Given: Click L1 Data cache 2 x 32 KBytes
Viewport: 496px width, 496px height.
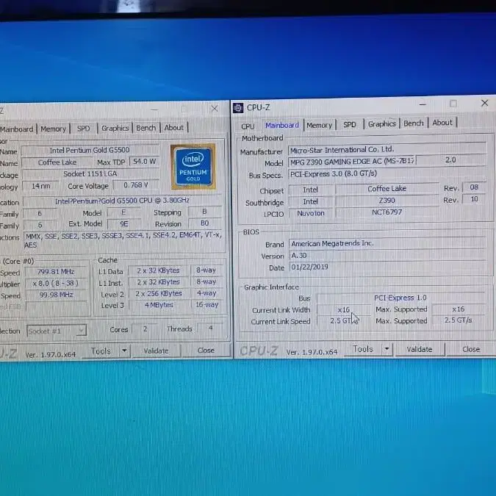Looking at the screenshot, I should pyautogui.click(x=158, y=270).
